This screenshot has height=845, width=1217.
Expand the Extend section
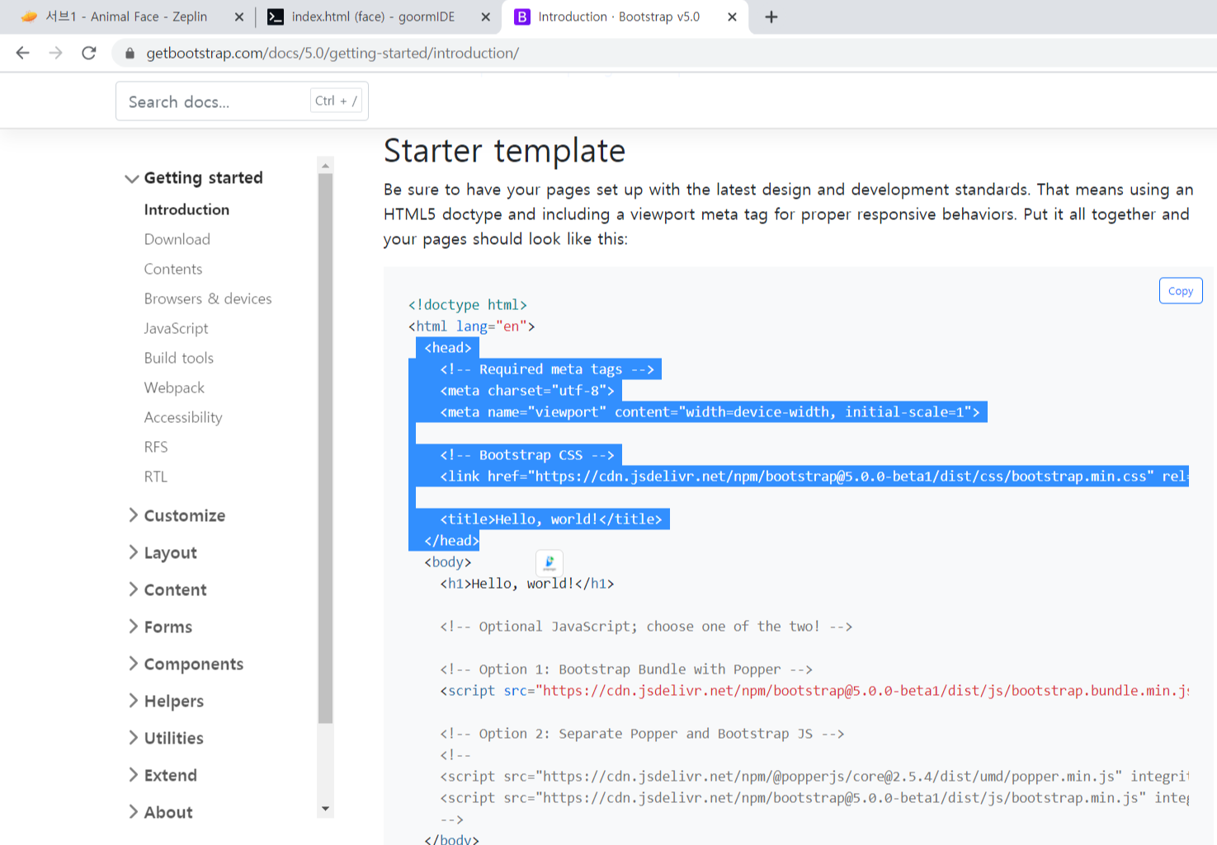pyautogui.click(x=163, y=775)
